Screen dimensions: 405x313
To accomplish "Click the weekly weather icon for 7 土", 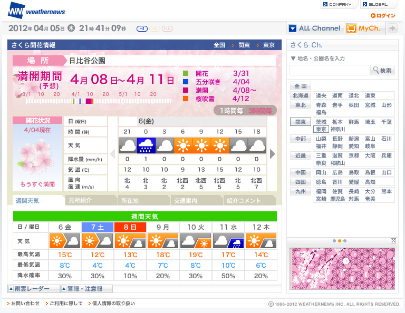I will [x=98, y=241].
